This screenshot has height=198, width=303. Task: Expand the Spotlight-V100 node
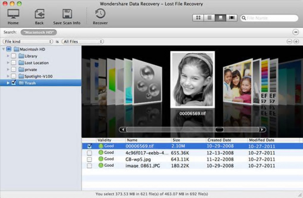click(8, 76)
